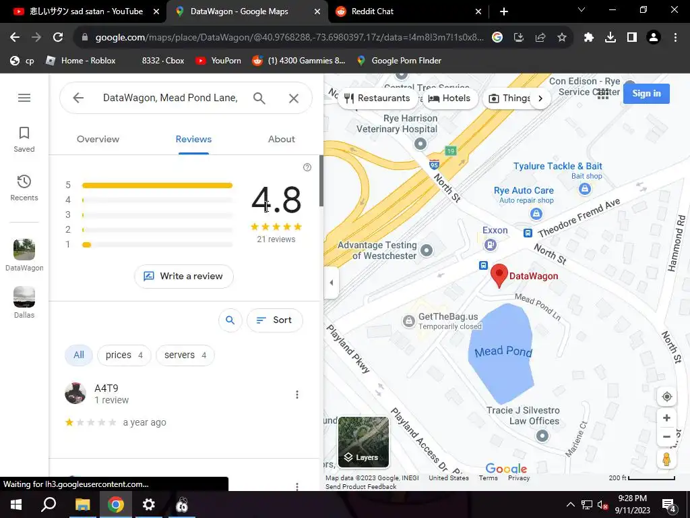Filter reviews by prices chip
The height and width of the screenshot is (518, 690).
click(x=124, y=355)
